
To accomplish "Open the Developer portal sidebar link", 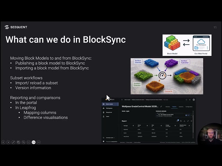I will 110,138.
